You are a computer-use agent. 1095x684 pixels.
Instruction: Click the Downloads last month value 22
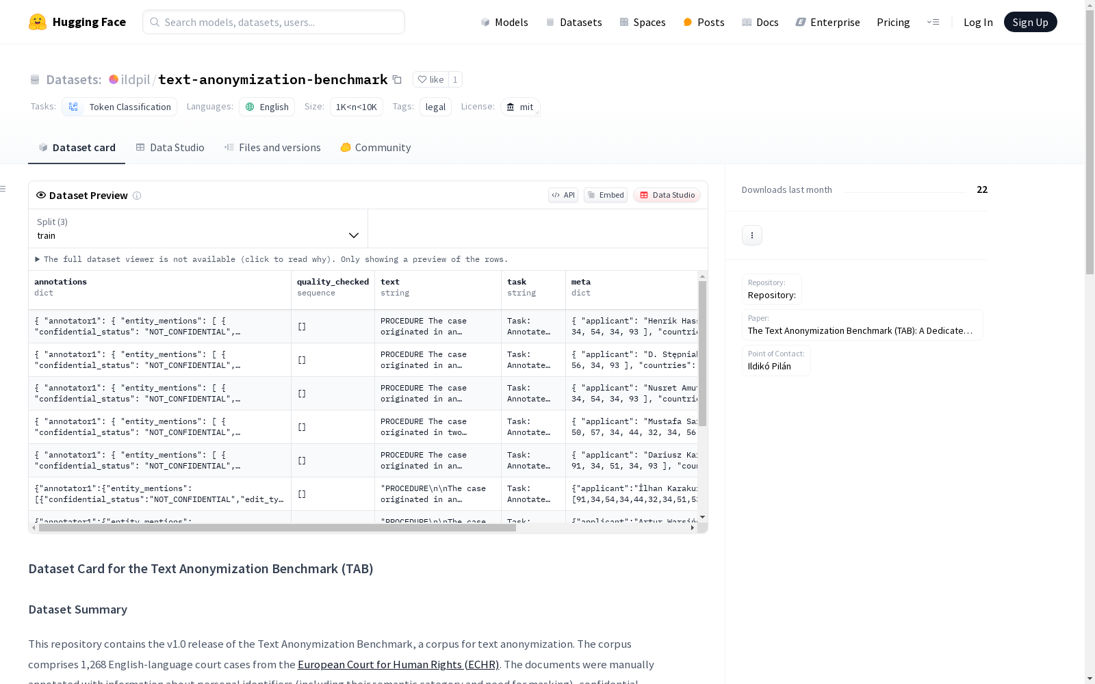pos(982,189)
